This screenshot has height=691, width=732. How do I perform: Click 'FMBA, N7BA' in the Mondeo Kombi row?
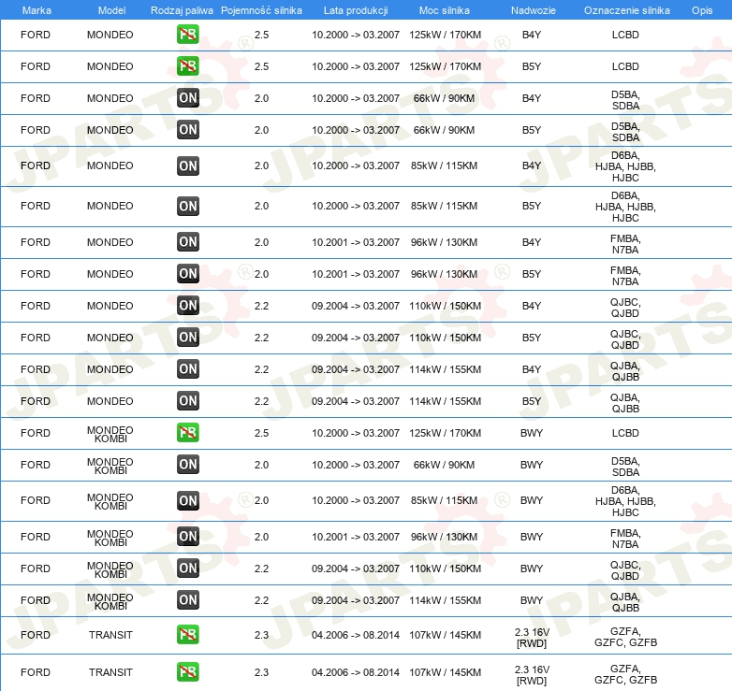pyautogui.click(x=625, y=539)
